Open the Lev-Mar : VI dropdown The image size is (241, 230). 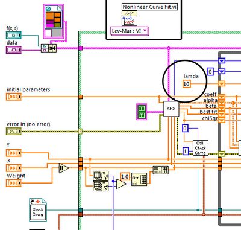(130, 31)
